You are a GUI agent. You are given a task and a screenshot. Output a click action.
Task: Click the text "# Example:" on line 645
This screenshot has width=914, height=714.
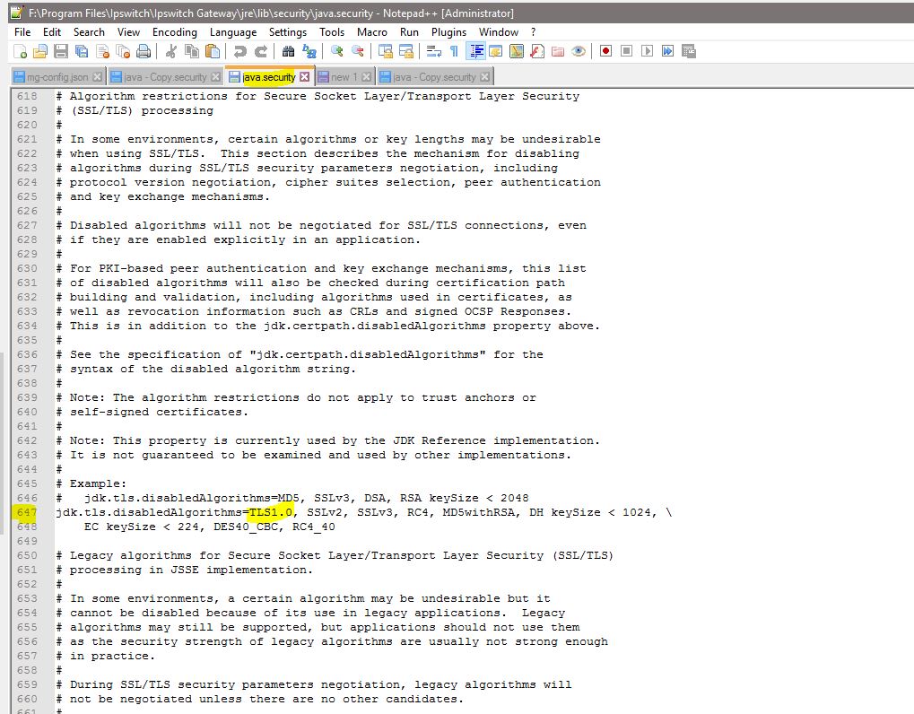91,483
